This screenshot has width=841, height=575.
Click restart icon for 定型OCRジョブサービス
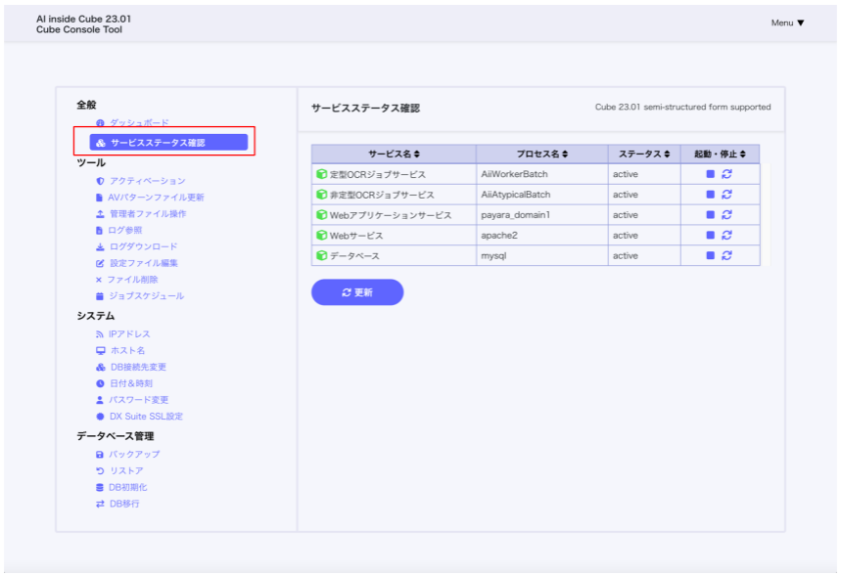pyautogui.click(x=726, y=174)
